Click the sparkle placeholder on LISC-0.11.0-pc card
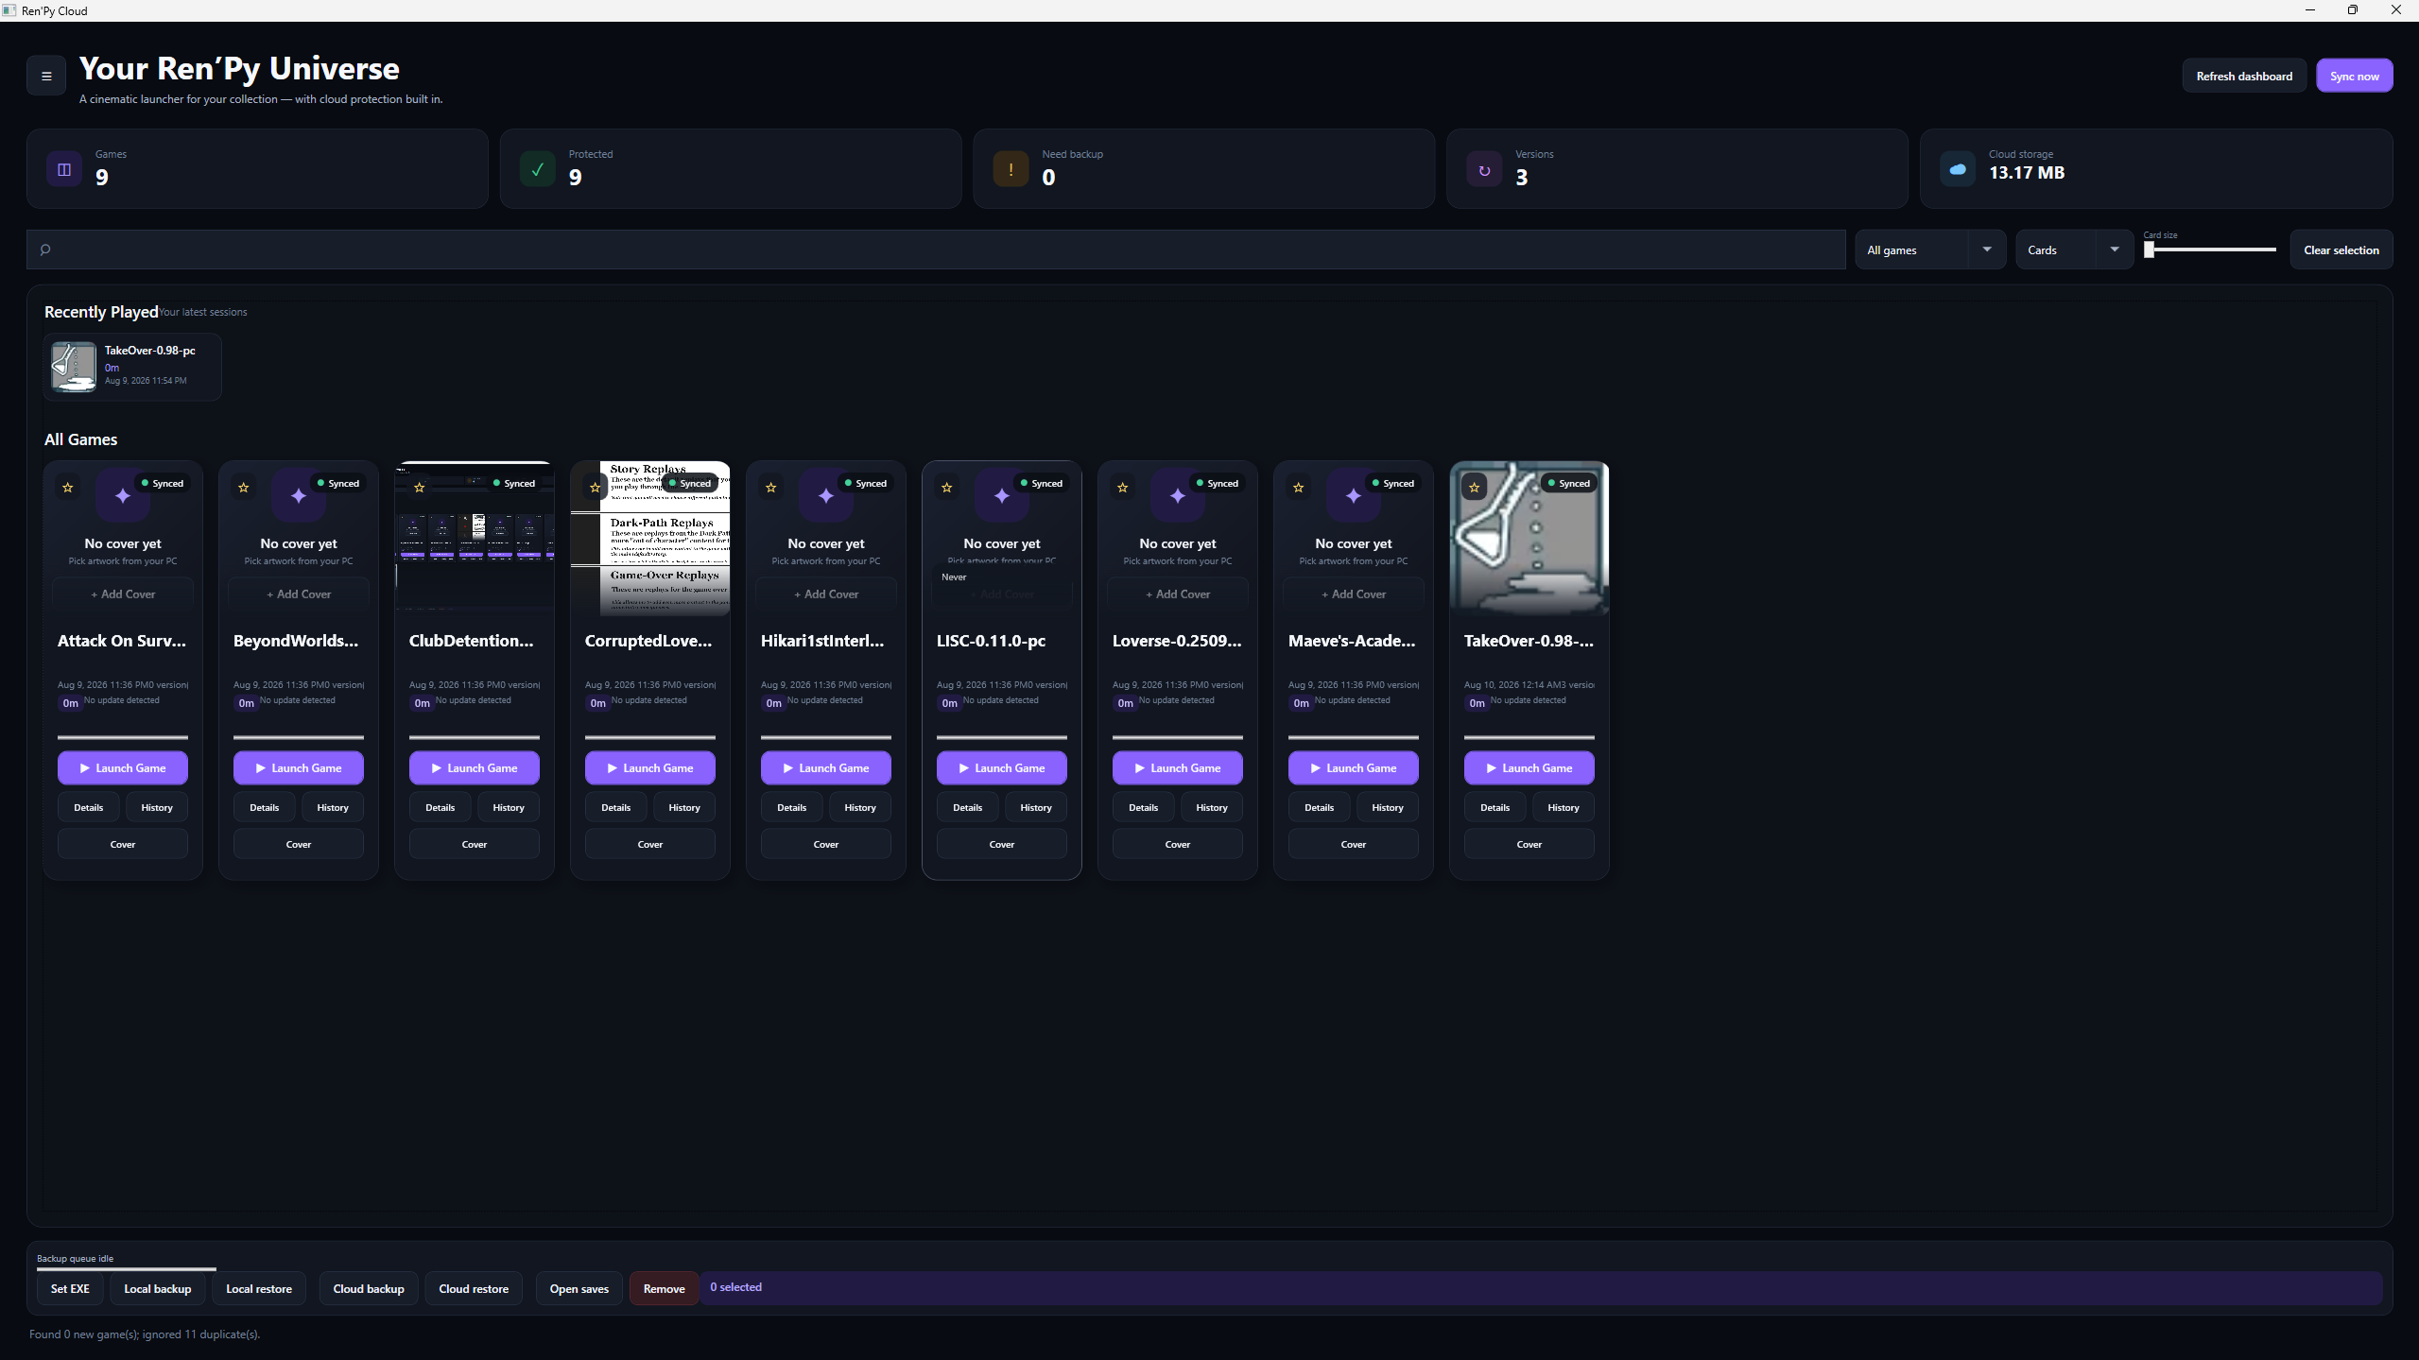The height and width of the screenshot is (1360, 2419). tap(1002, 495)
